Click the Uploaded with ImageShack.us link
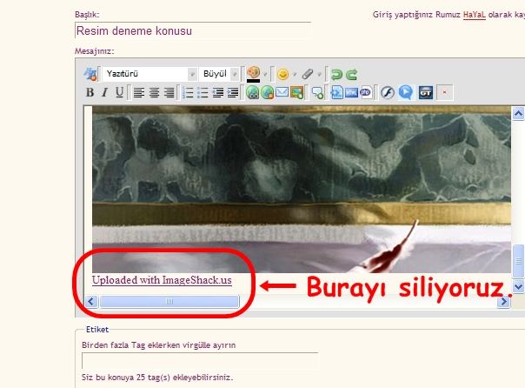This screenshot has width=525, height=388. point(162,280)
